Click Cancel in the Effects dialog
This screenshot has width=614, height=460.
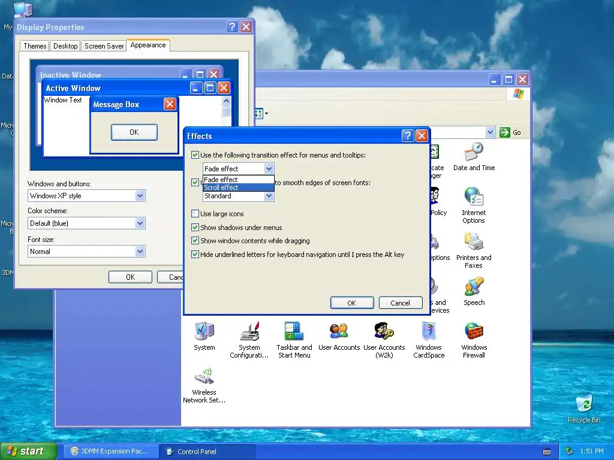pos(400,302)
